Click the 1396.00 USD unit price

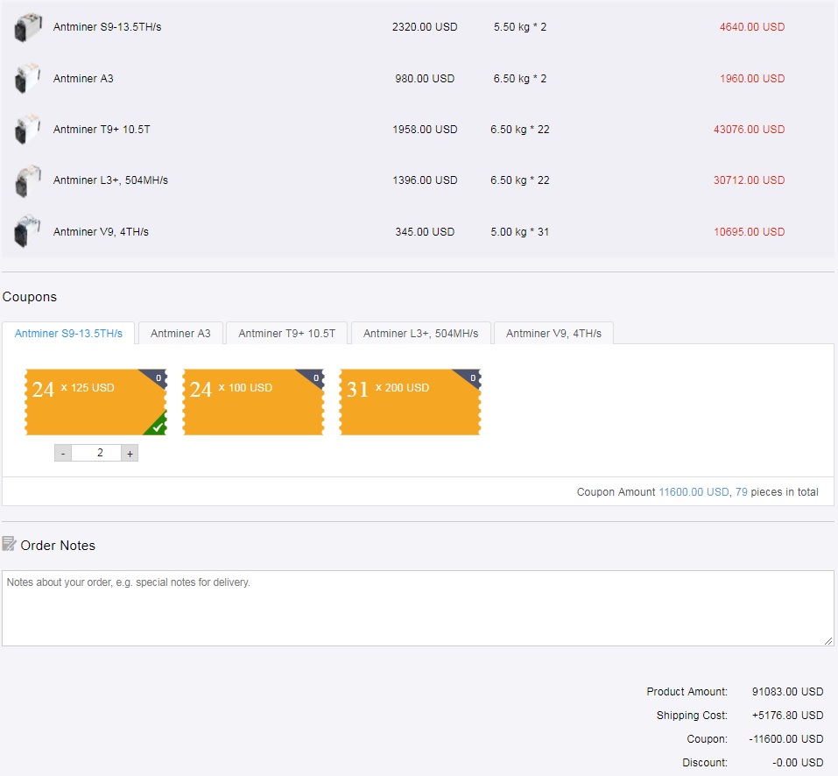click(x=425, y=180)
